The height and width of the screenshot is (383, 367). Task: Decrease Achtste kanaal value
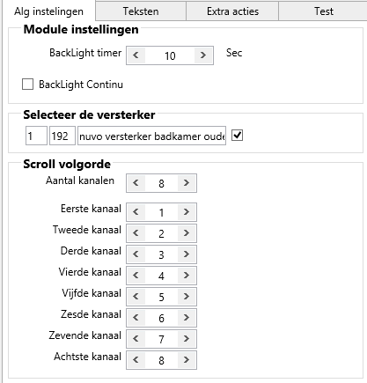[x=136, y=360]
